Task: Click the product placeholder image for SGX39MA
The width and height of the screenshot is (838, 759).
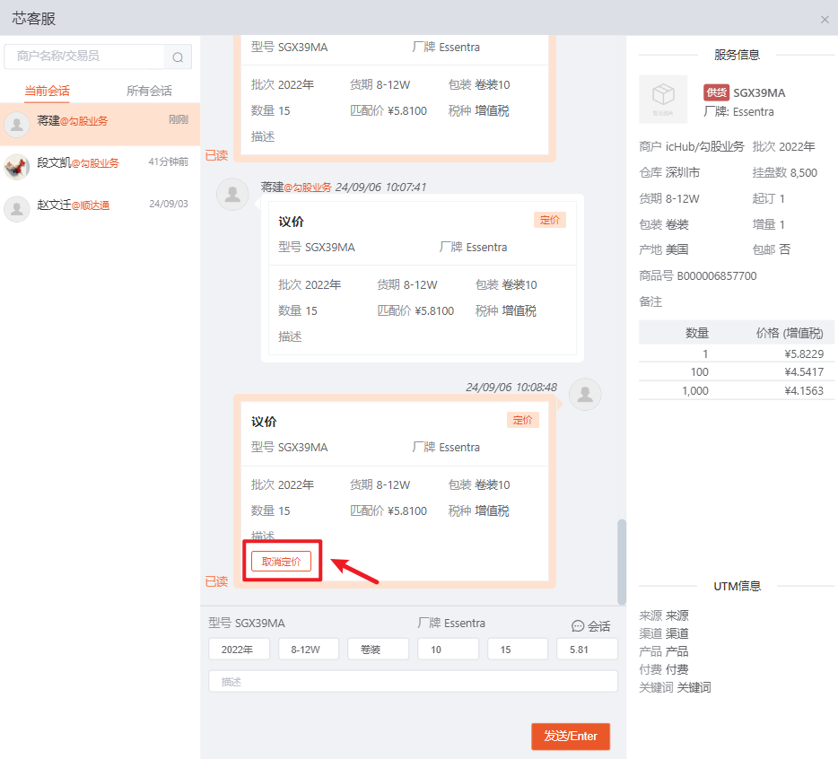Action: pos(663,99)
